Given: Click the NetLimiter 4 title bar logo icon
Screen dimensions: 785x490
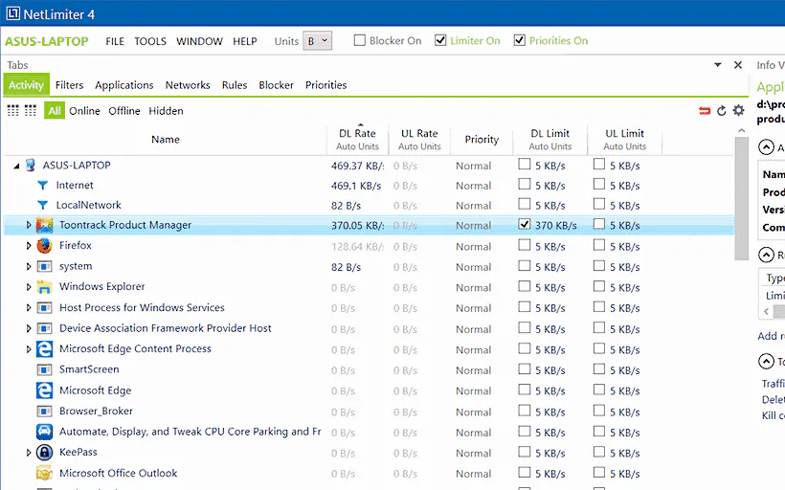Looking at the screenshot, I should pyautogui.click(x=13, y=13).
